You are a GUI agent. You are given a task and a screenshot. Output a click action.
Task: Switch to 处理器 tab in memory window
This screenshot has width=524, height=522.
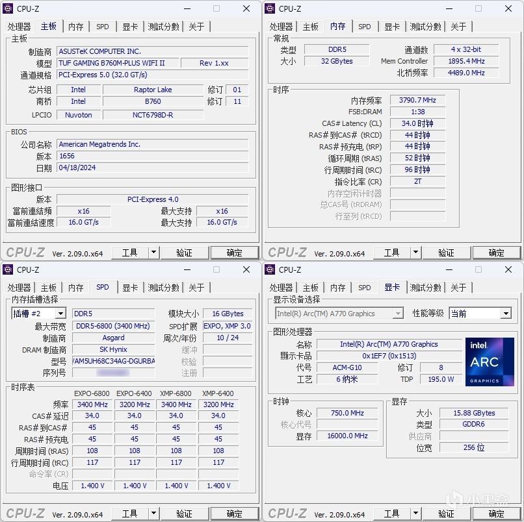tap(281, 27)
